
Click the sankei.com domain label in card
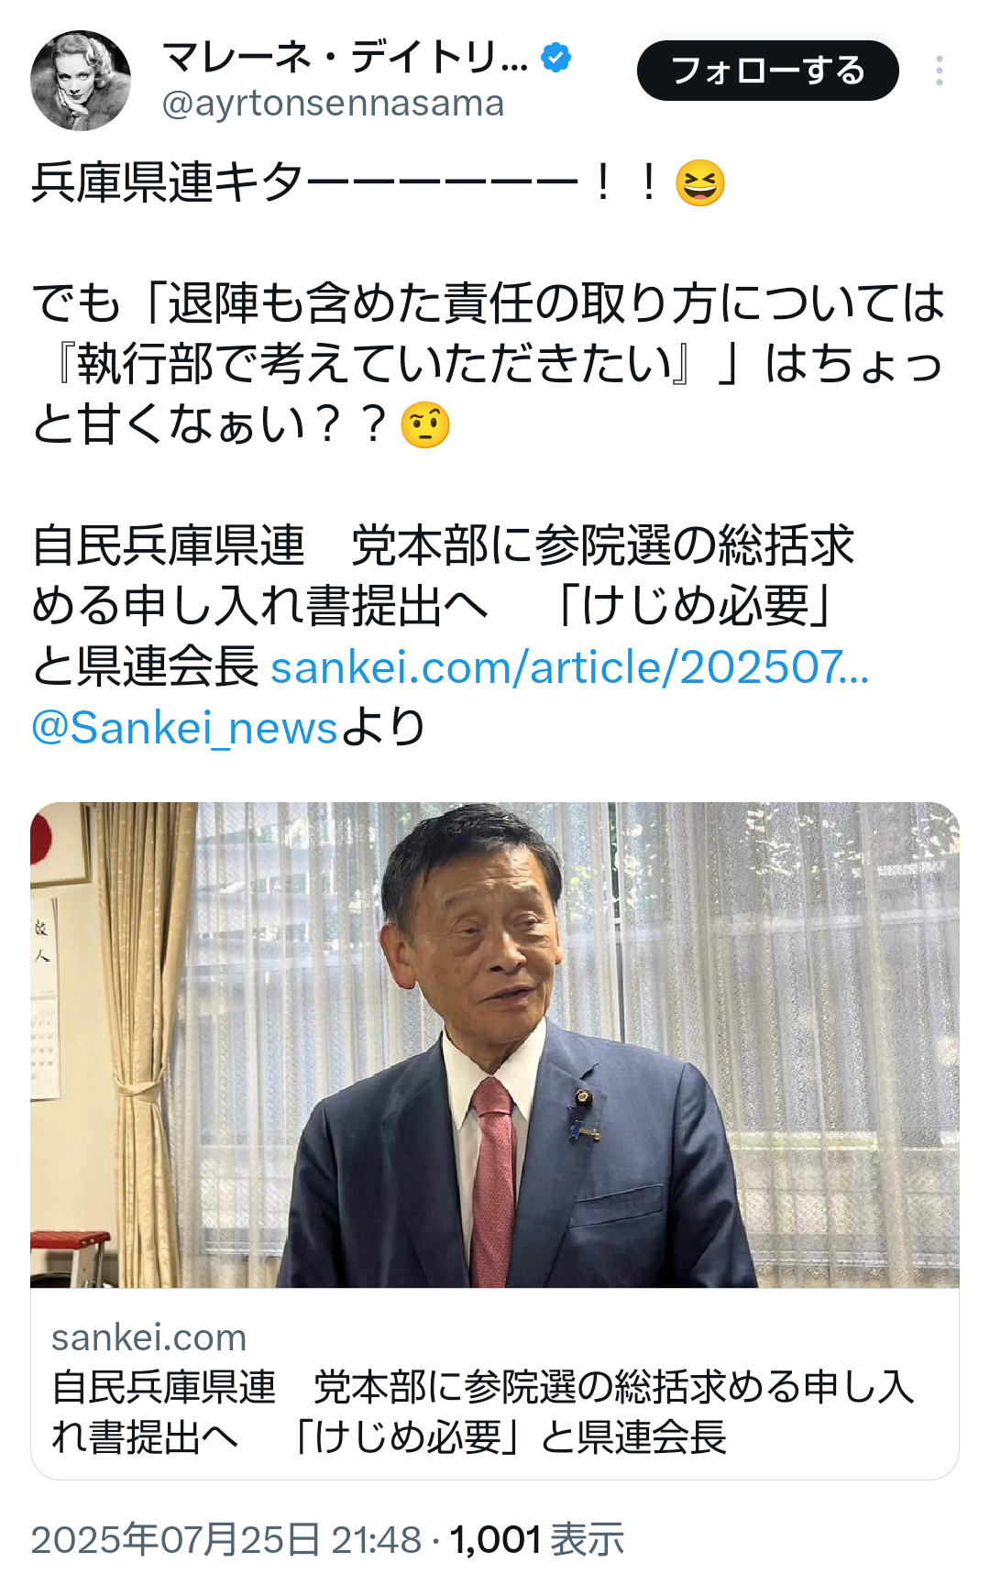point(149,1337)
